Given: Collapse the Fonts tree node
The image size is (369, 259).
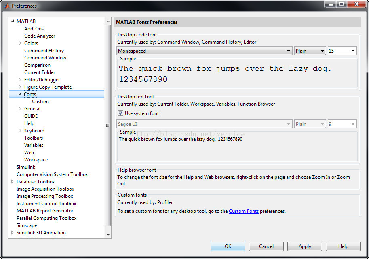Looking at the screenshot, I should coord(20,94).
